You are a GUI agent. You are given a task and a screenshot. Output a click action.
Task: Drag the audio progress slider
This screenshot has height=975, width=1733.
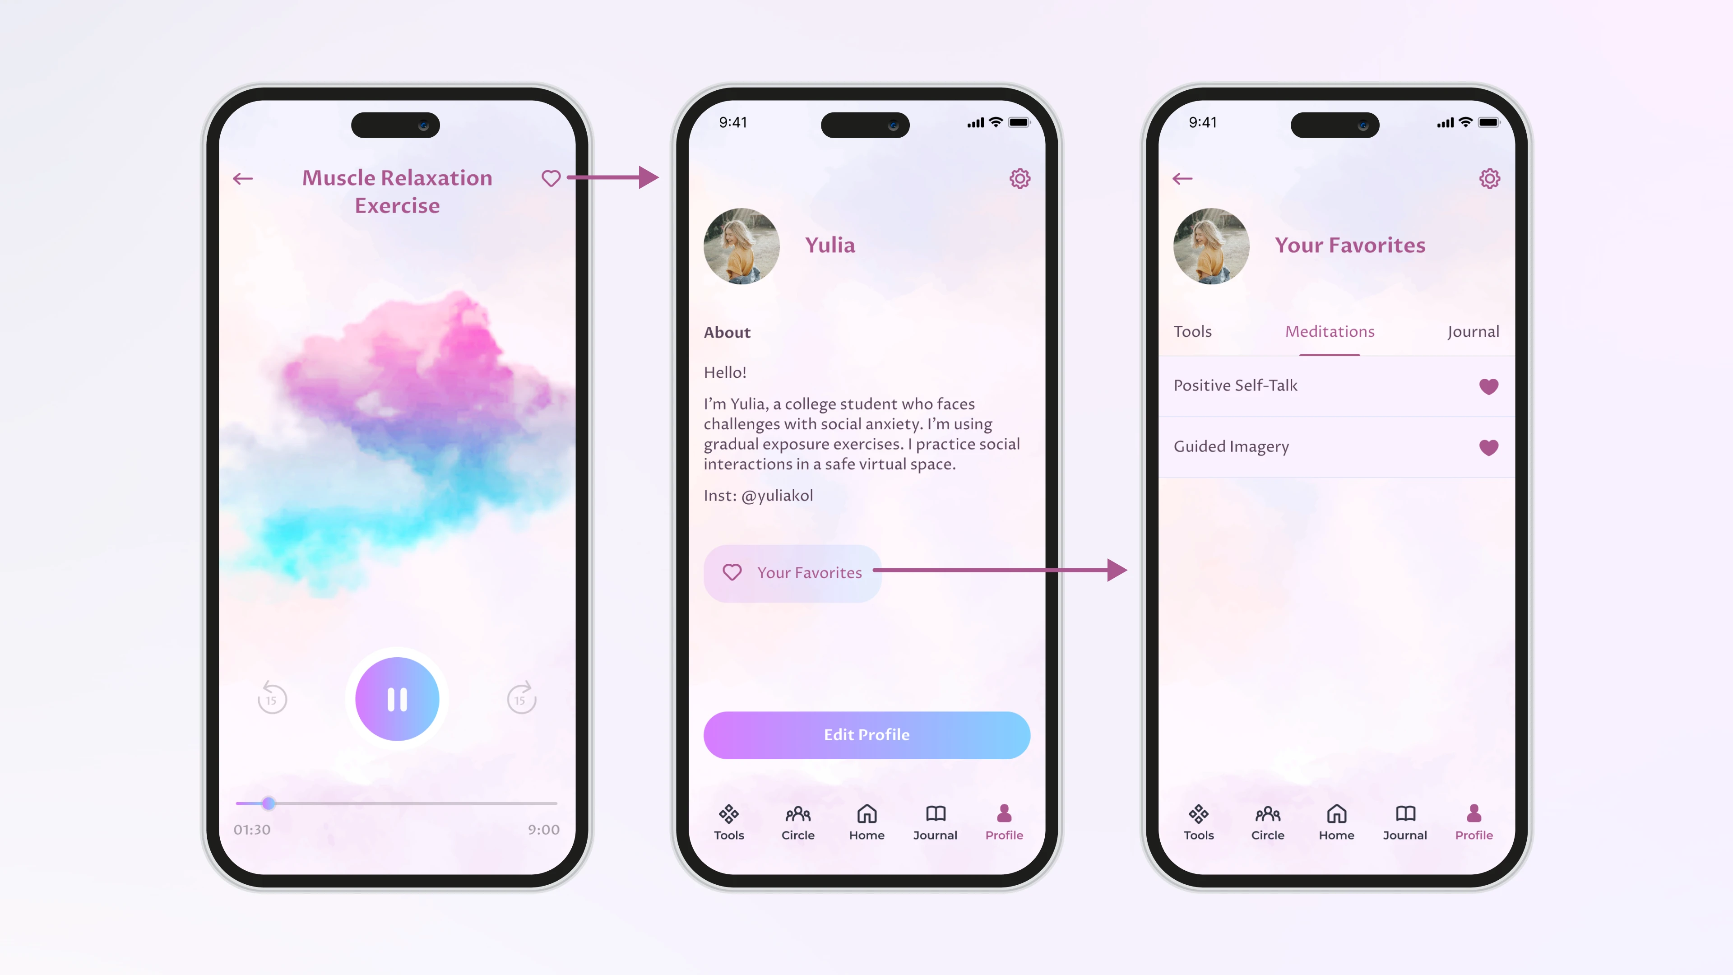(x=268, y=803)
